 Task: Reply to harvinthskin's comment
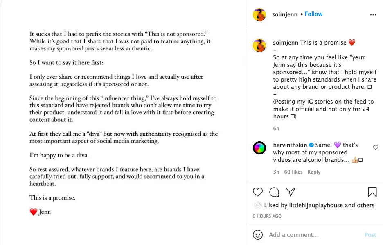pos(314,172)
